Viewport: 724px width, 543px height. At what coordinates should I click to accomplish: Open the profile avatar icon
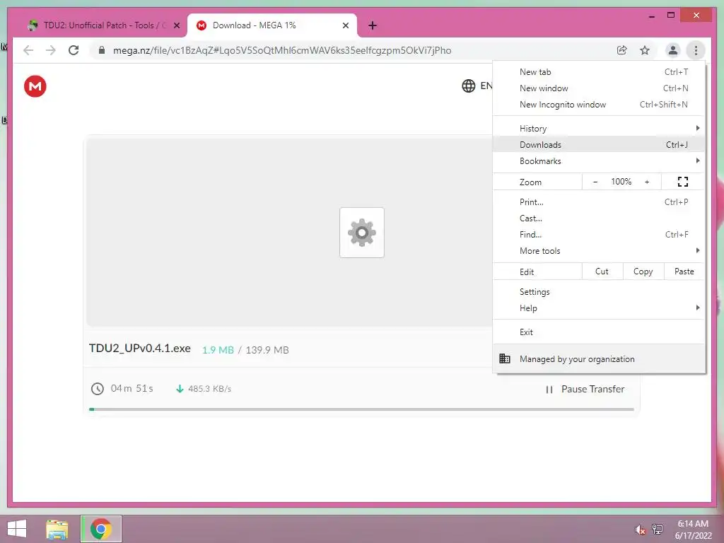coord(673,50)
